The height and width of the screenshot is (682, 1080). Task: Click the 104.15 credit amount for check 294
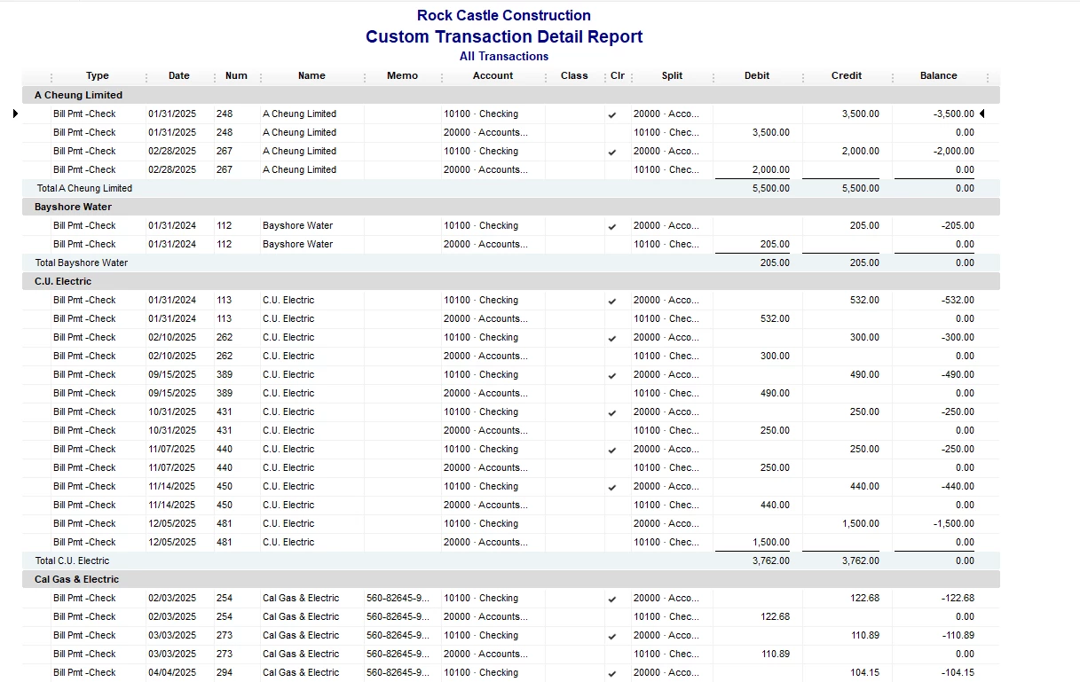(864, 673)
